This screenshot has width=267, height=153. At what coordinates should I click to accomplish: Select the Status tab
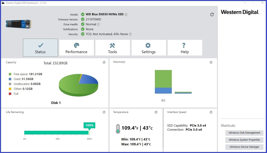tap(40, 48)
